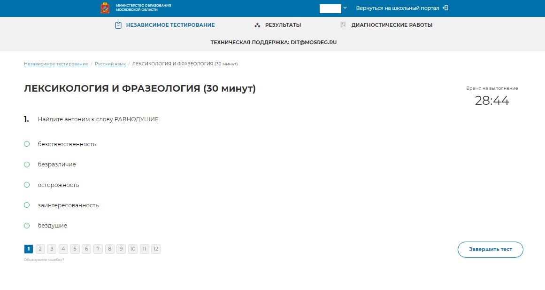Viewport: 545px width, 290px height.
Task: Go to question 2
Action: (40, 249)
